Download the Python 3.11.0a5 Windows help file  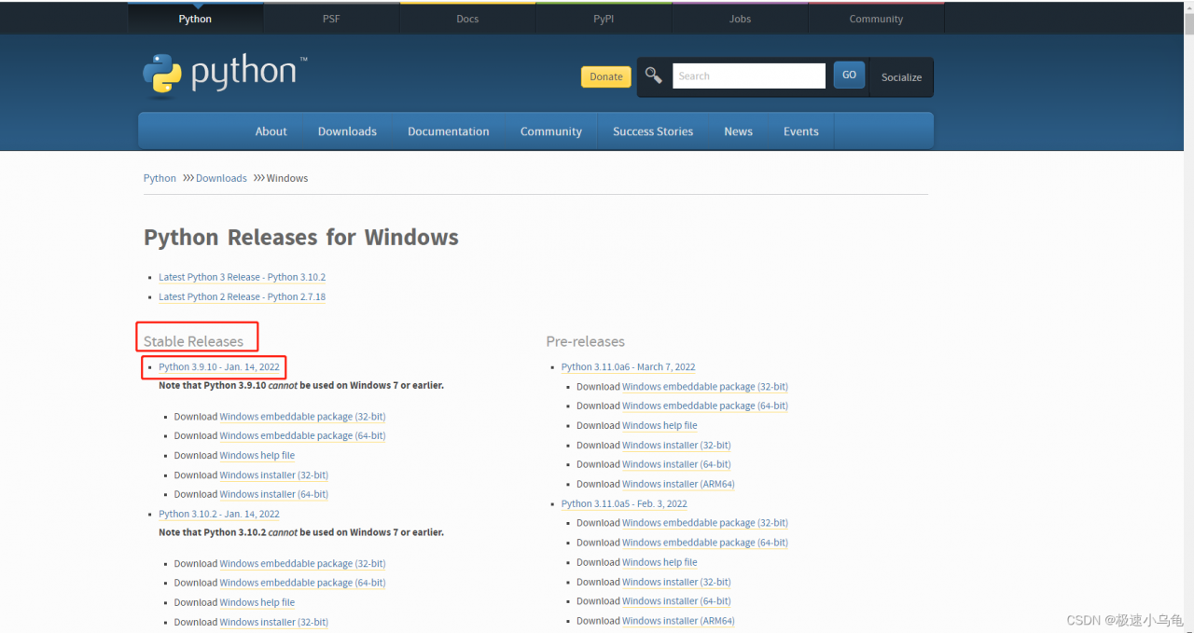tap(659, 562)
